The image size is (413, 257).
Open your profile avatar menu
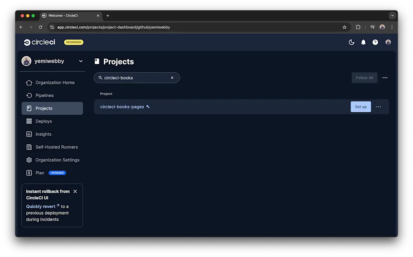click(387, 42)
